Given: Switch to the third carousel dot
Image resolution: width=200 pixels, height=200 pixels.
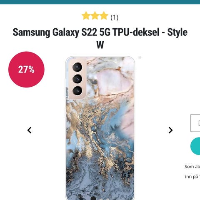Looking at the screenshot, I should click(x=108, y=199).
